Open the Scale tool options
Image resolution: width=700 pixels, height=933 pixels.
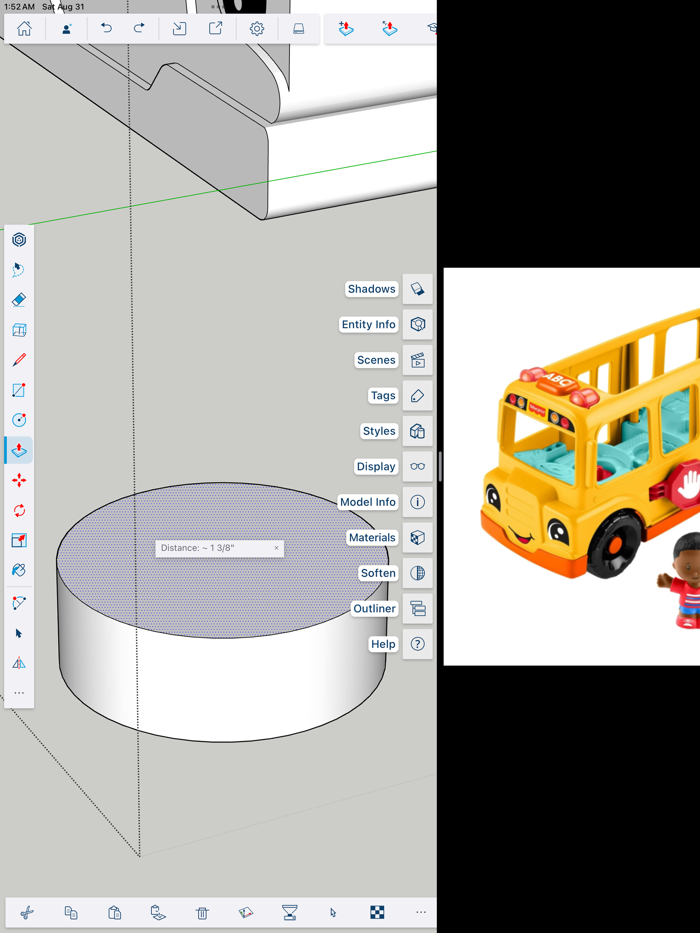point(19,540)
